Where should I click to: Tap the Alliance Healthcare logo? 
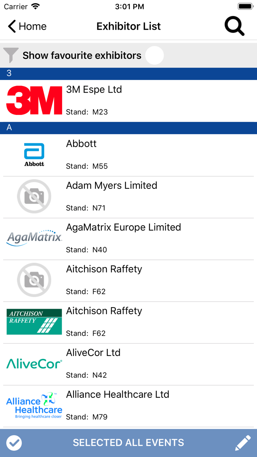[x=34, y=406]
